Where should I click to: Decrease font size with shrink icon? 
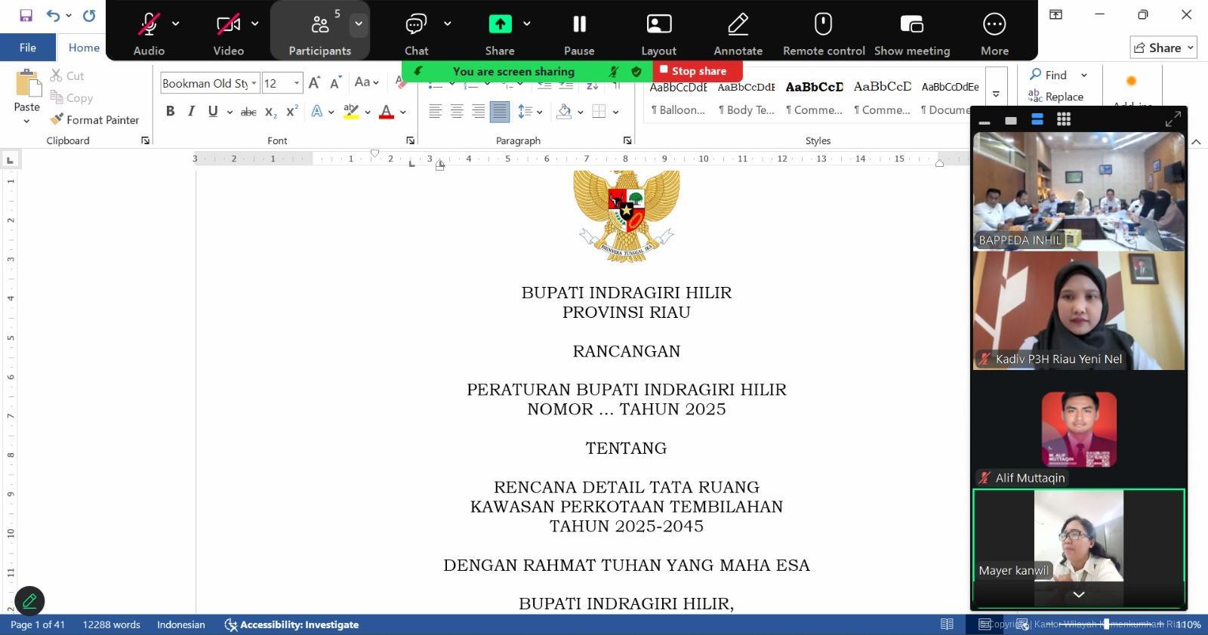336,83
